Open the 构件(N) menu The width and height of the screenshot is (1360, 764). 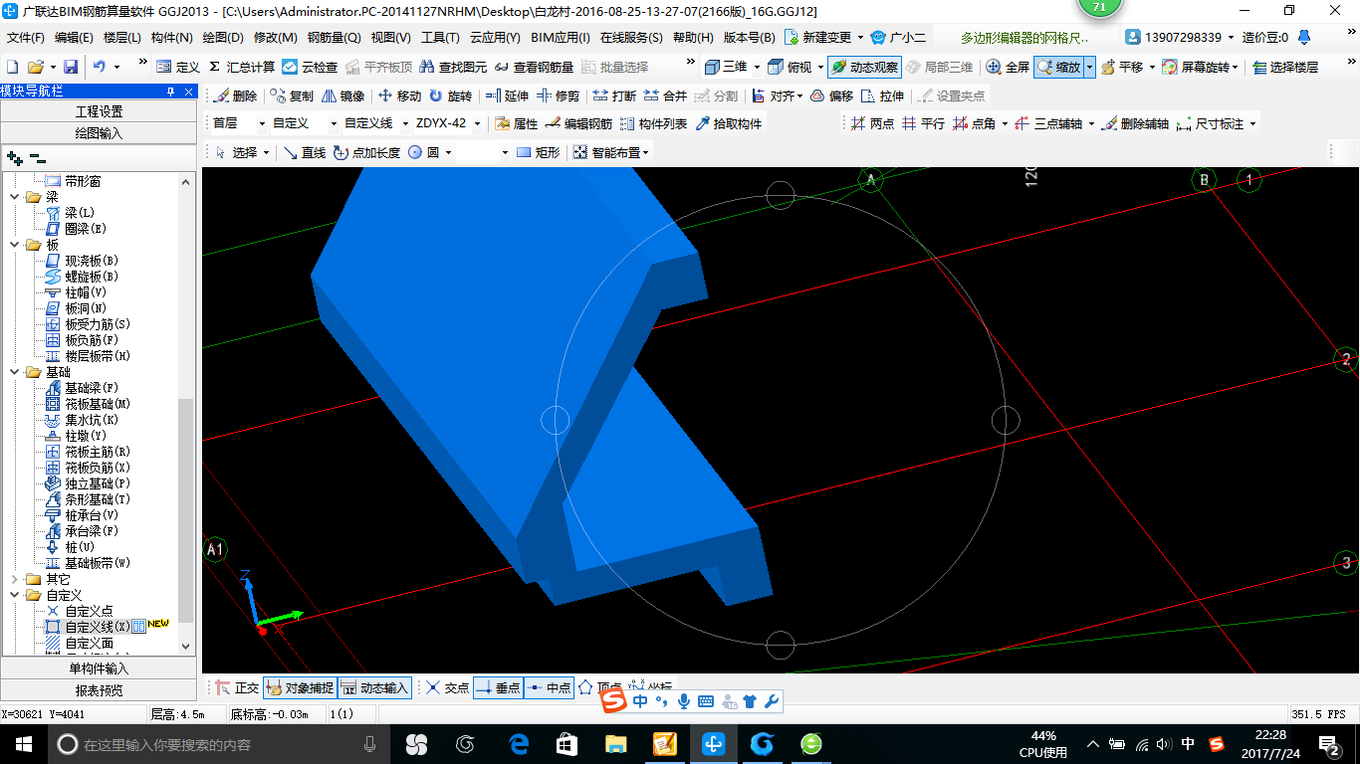(x=172, y=38)
